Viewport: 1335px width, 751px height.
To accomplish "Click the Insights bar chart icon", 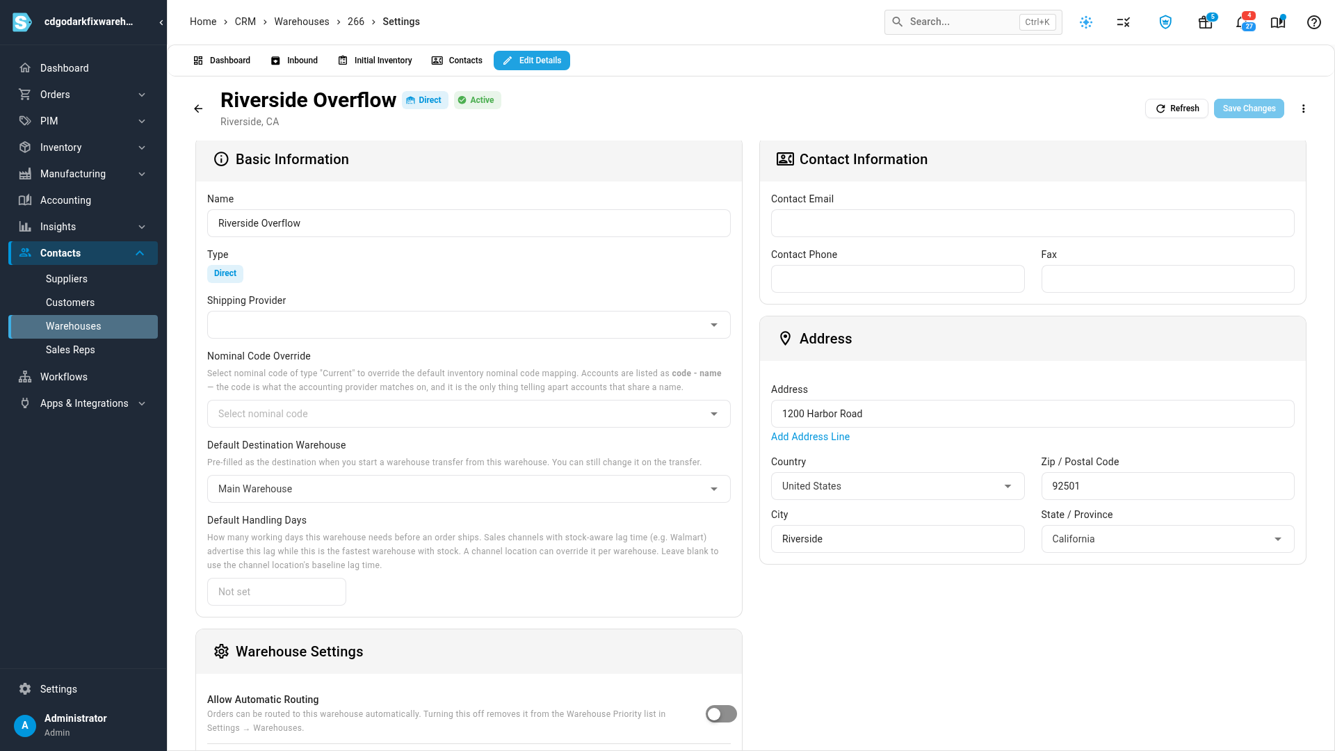I will point(25,227).
